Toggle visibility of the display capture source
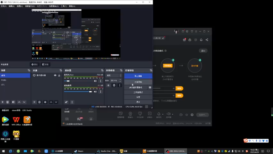273x154 pixels. tap(55, 75)
